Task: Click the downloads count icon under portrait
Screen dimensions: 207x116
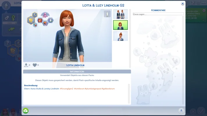Action: point(26,65)
